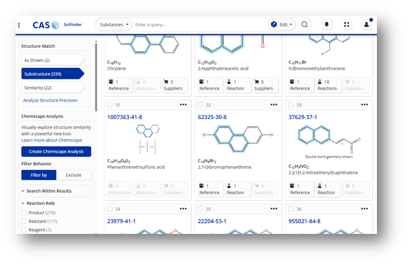Image resolution: width=408 pixels, height=265 pixels.
Task: Open CAS number 22204-53-1
Action: [x=212, y=221]
